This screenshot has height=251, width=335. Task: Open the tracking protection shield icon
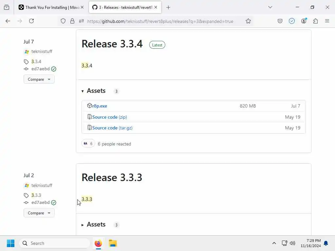coord(63,21)
